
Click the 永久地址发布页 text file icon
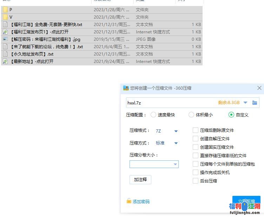pos(5,54)
